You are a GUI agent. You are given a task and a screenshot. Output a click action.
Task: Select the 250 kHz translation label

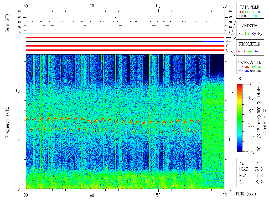244,71
